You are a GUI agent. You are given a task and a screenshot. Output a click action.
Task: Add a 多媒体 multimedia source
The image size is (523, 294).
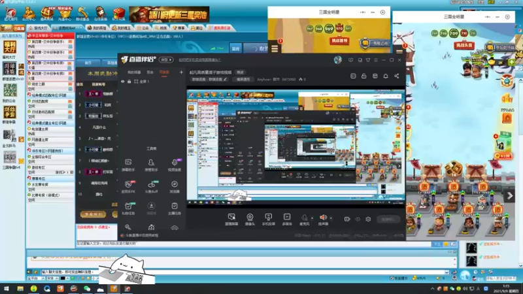tap(287, 220)
